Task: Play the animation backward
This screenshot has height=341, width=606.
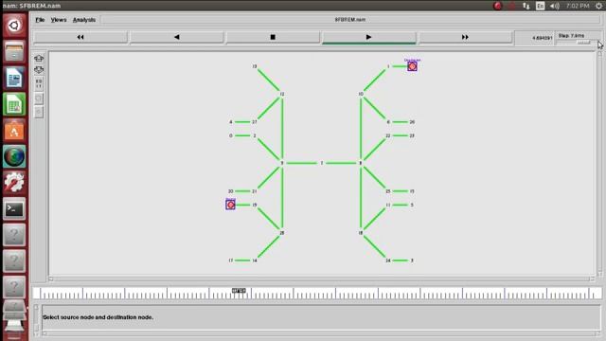Action: pyautogui.click(x=177, y=37)
